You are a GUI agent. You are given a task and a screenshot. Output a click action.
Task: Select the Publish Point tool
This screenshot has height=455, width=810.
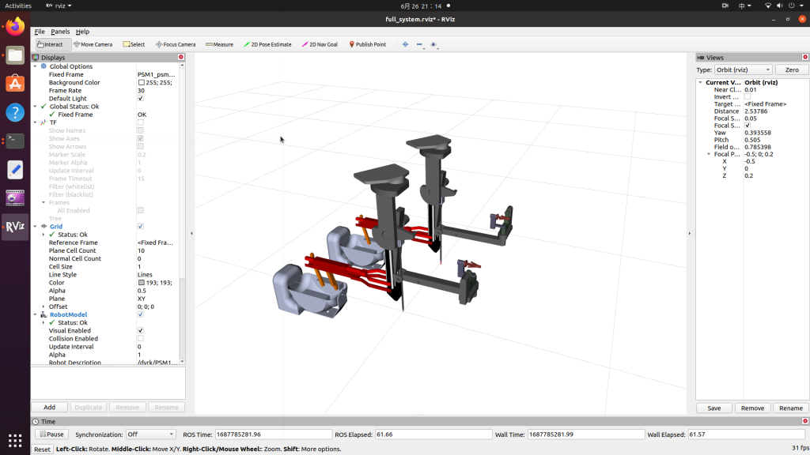click(x=367, y=44)
